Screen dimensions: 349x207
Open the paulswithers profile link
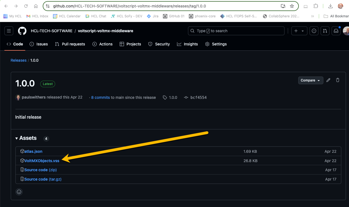pyautogui.click(x=34, y=97)
